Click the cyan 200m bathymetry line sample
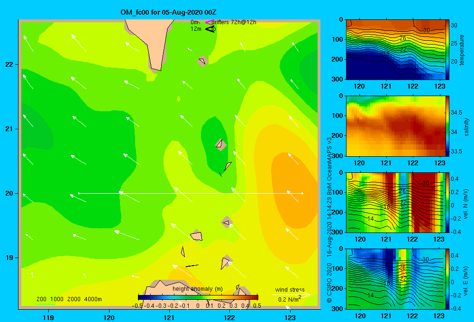 [46, 304]
